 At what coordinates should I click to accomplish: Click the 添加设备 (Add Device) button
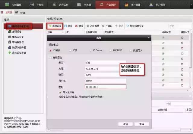(x=55, y=26)
